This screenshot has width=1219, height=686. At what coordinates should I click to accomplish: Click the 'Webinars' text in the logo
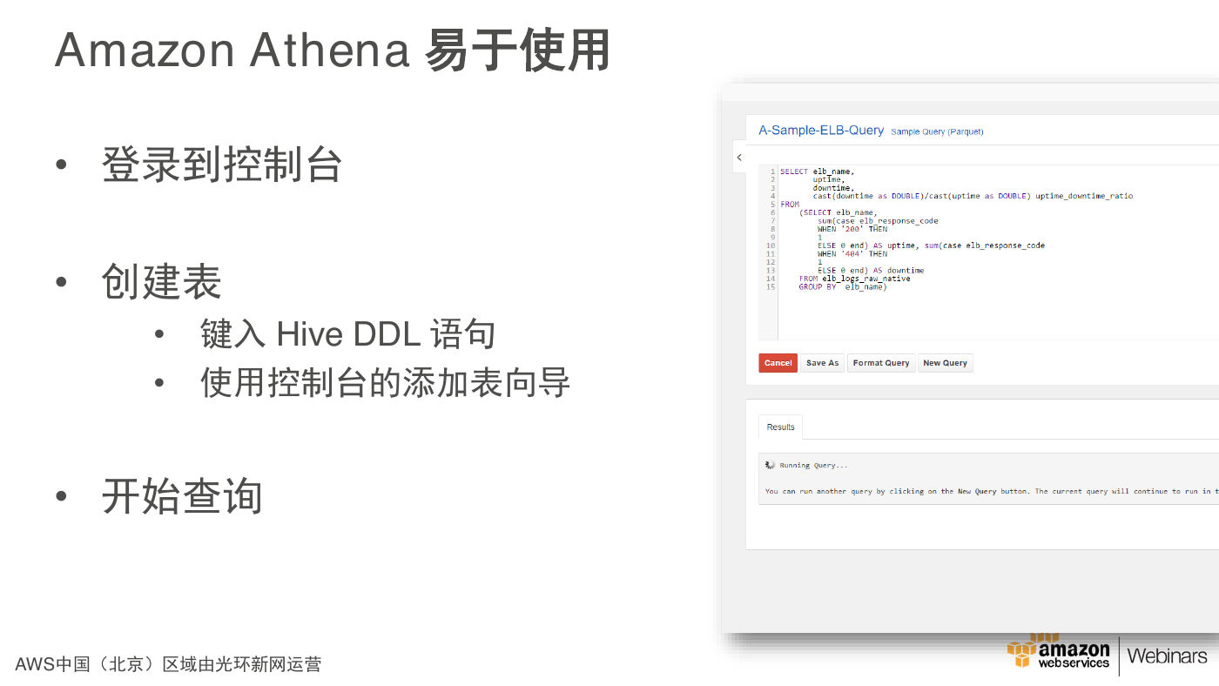point(1167,656)
